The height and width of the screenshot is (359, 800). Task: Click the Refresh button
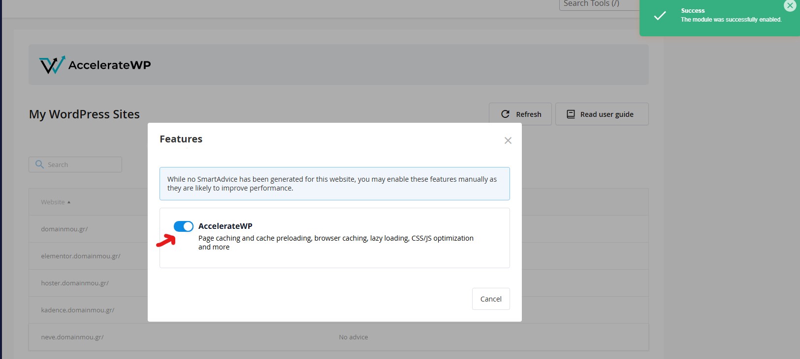point(520,114)
